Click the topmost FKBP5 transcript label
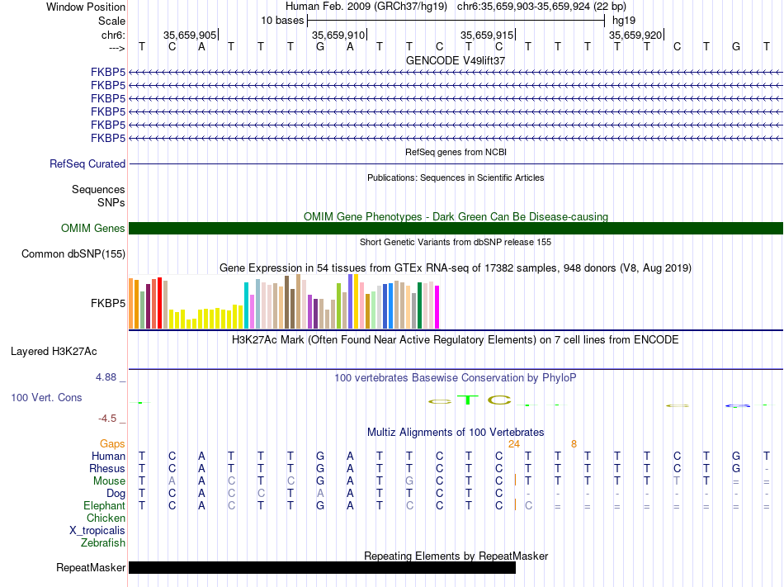 (x=108, y=73)
